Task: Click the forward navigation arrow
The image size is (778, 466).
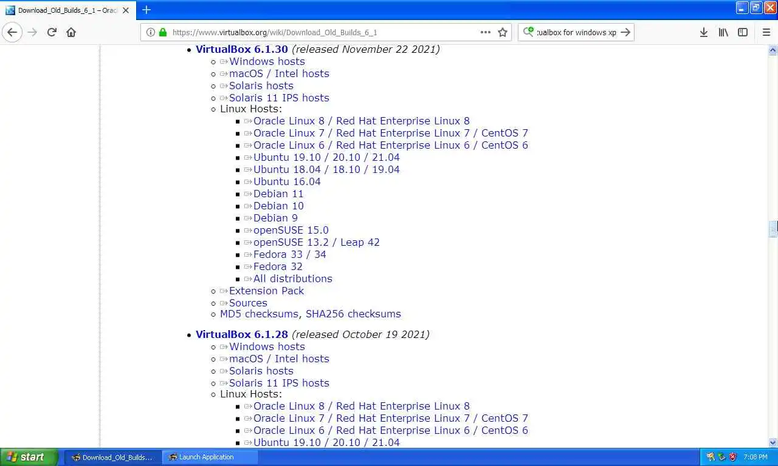Action: (x=32, y=32)
